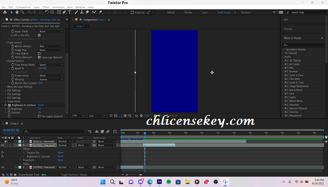Reset the Brightness & Contrast effect in Effect Controls
328x187 pixels.
41,105
